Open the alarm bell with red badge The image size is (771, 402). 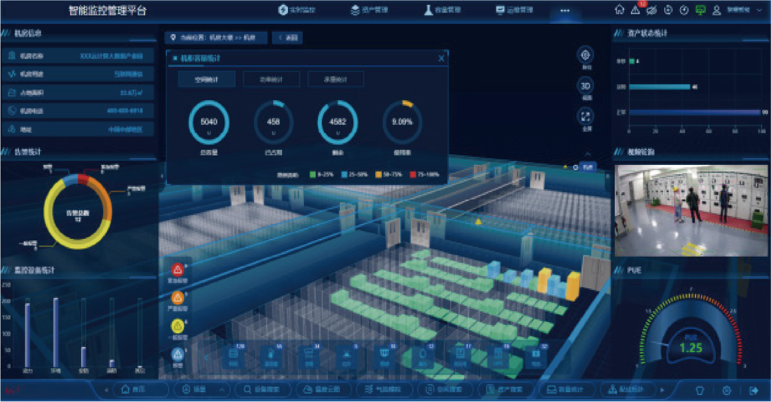tap(636, 10)
